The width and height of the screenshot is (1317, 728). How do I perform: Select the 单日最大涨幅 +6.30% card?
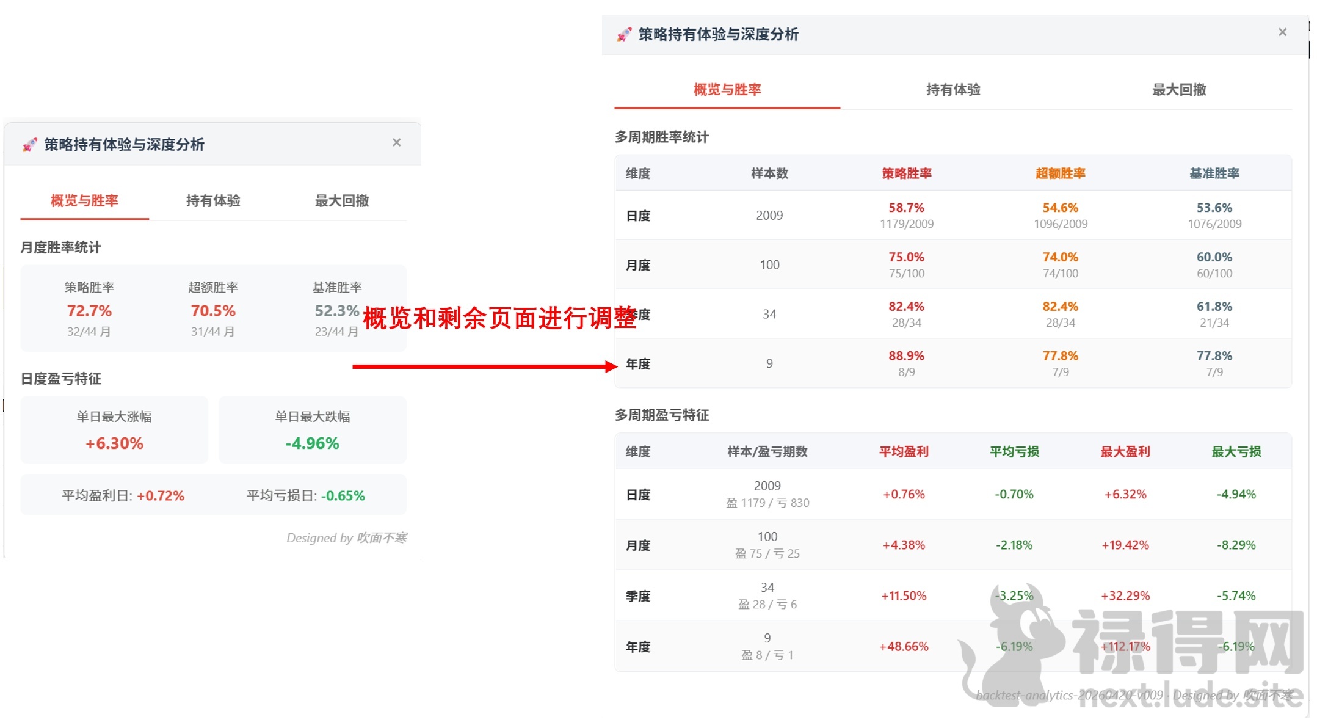[114, 430]
